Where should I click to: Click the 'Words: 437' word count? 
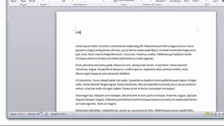coord(34,114)
